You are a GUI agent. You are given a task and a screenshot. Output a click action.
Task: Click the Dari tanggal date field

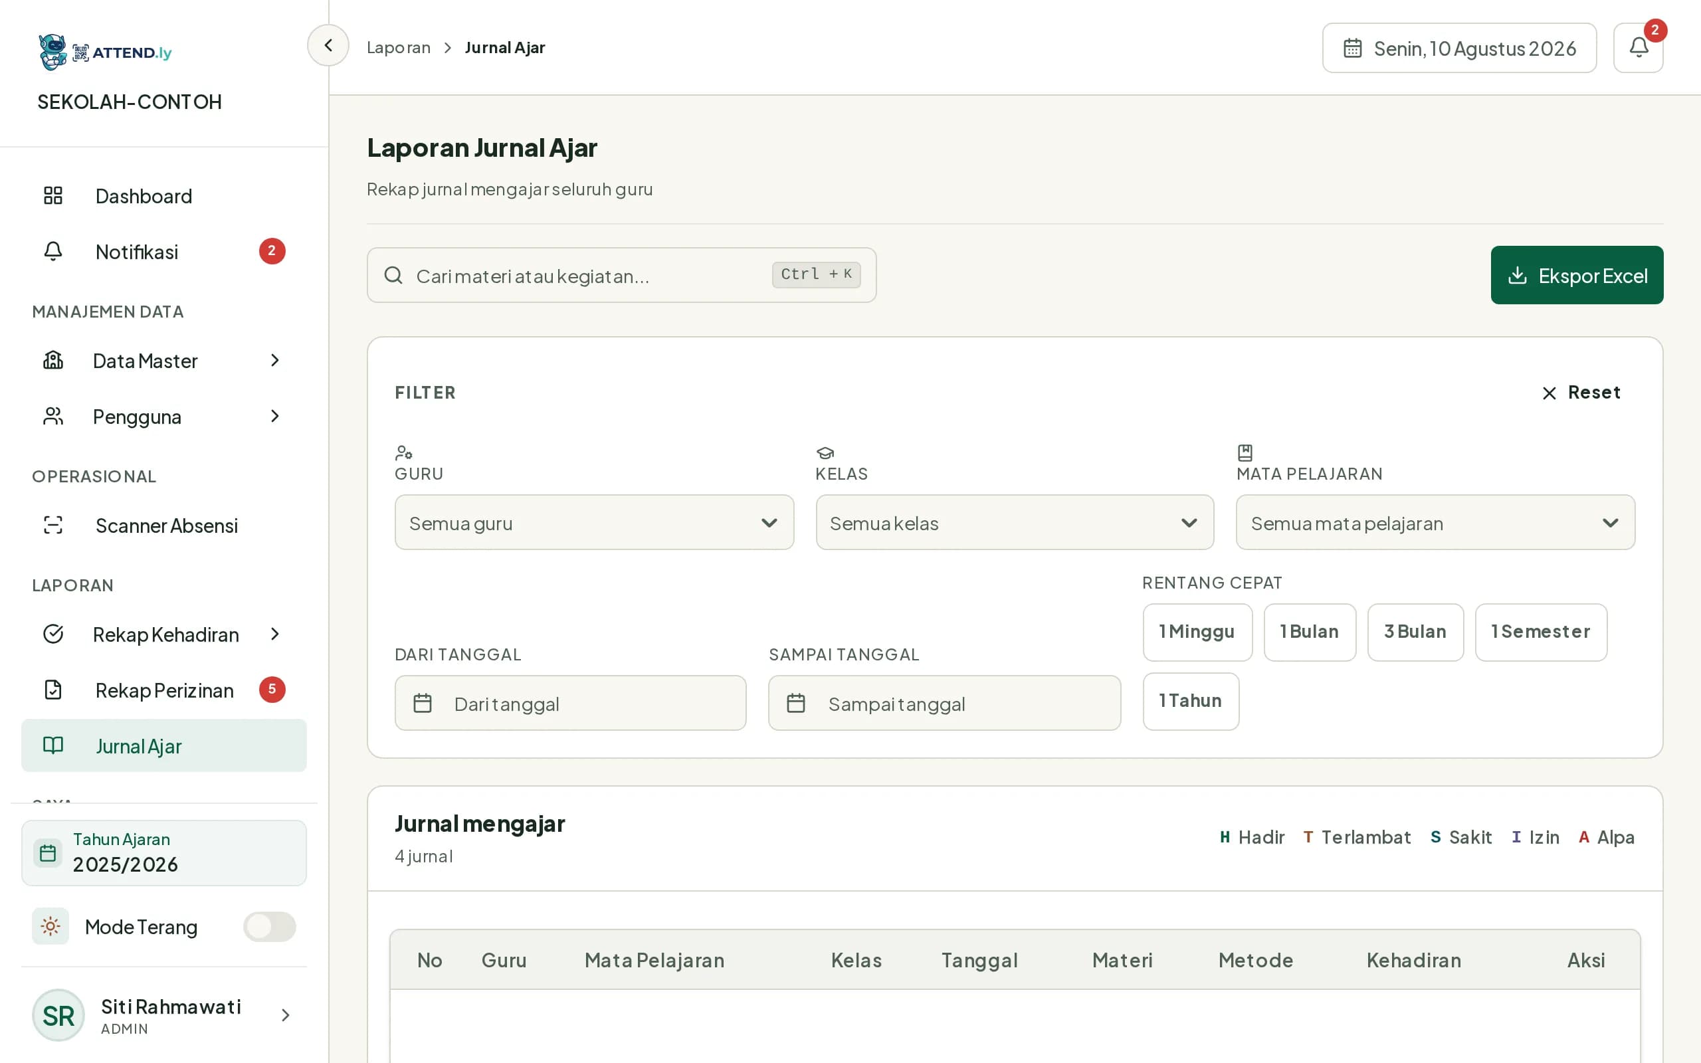(x=570, y=703)
